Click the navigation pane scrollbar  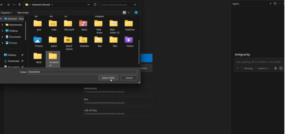tap(26, 31)
